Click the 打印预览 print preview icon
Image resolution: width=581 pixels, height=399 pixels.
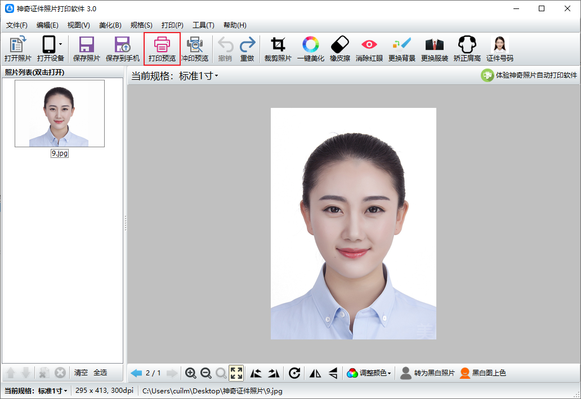162,45
